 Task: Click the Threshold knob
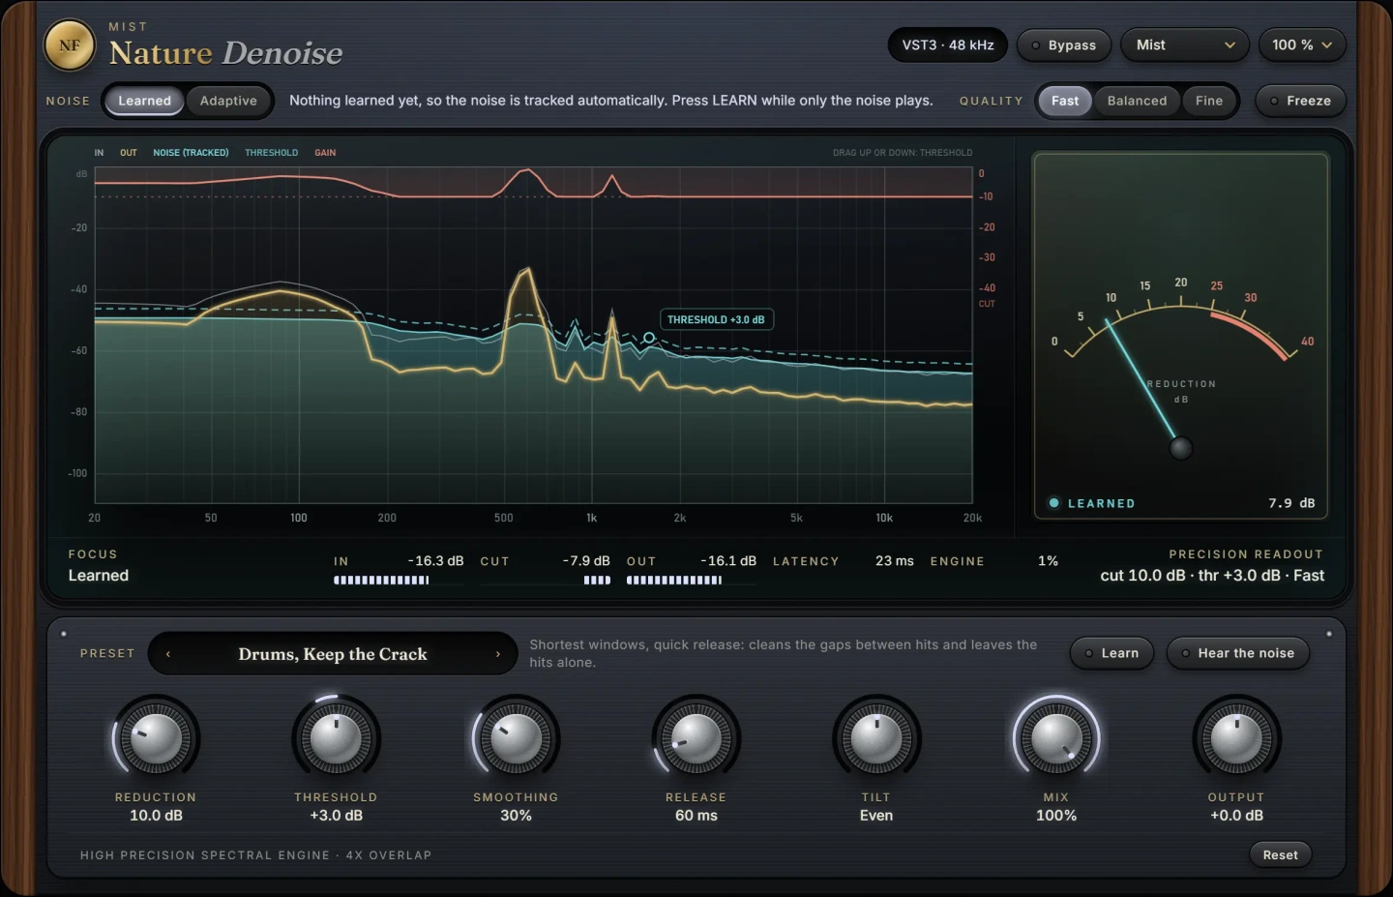coord(336,739)
